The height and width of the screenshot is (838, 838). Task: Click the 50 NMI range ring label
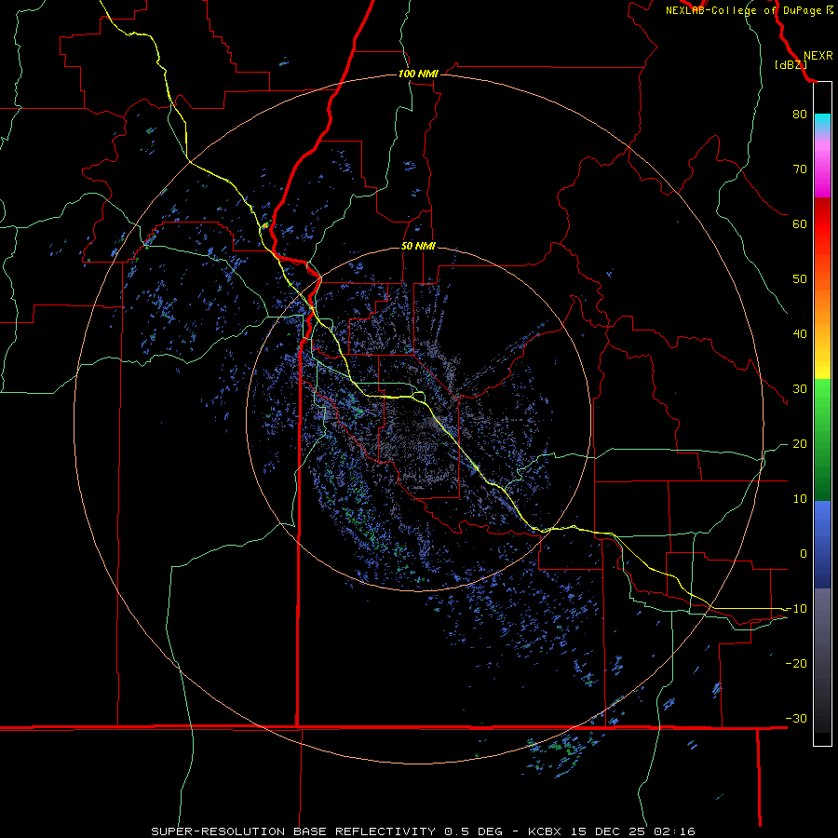pyautogui.click(x=418, y=247)
